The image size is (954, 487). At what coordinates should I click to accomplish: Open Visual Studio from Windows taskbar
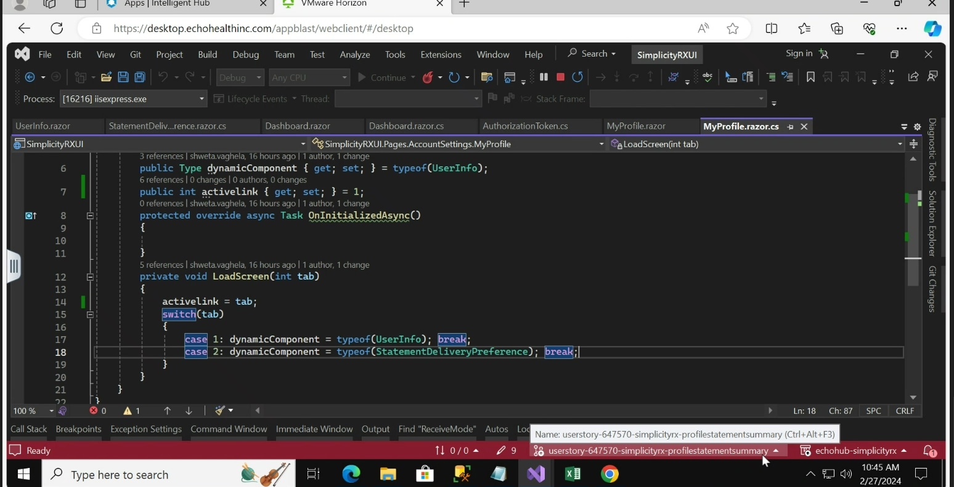coord(536,474)
